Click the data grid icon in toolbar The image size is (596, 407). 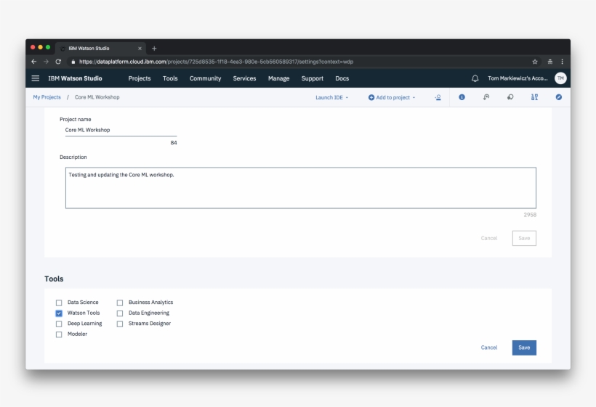pos(534,97)
